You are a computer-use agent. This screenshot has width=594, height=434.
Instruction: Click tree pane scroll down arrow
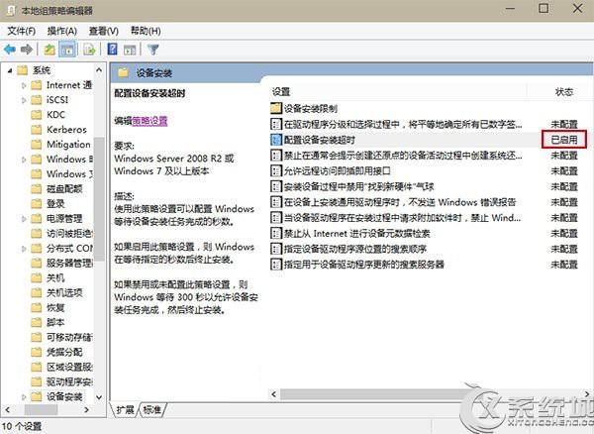click(99, 397)
